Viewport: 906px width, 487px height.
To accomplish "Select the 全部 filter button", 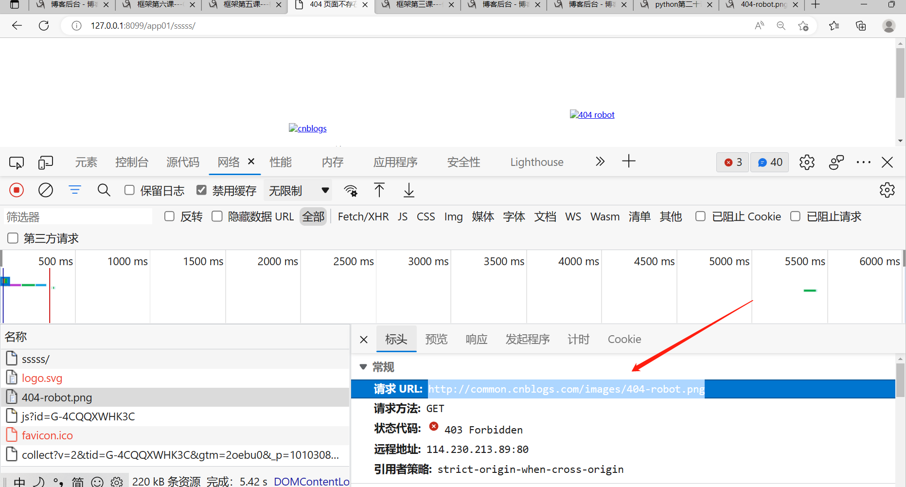I will point(313,216).
